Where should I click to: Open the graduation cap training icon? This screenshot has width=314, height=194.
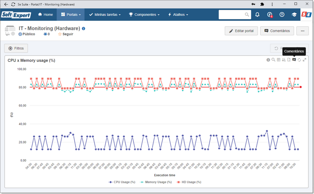pyautogui.click(x=294, y=15)
